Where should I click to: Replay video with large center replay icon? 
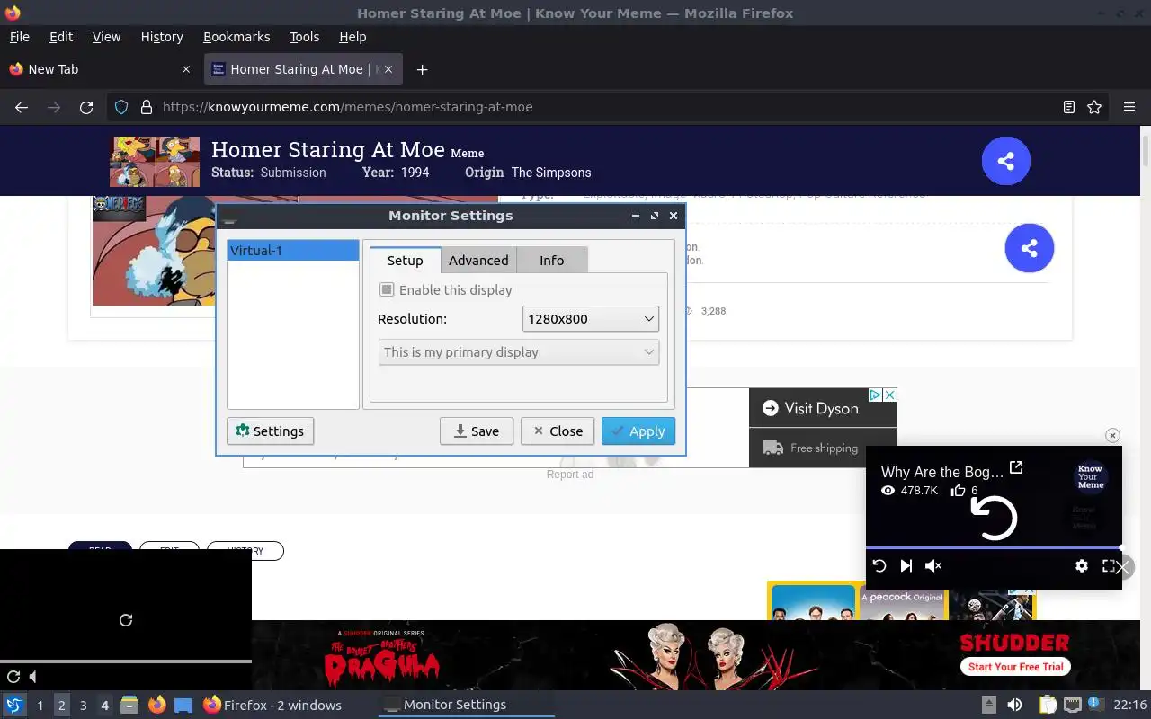pyautogui.click(x=995, y=518)
